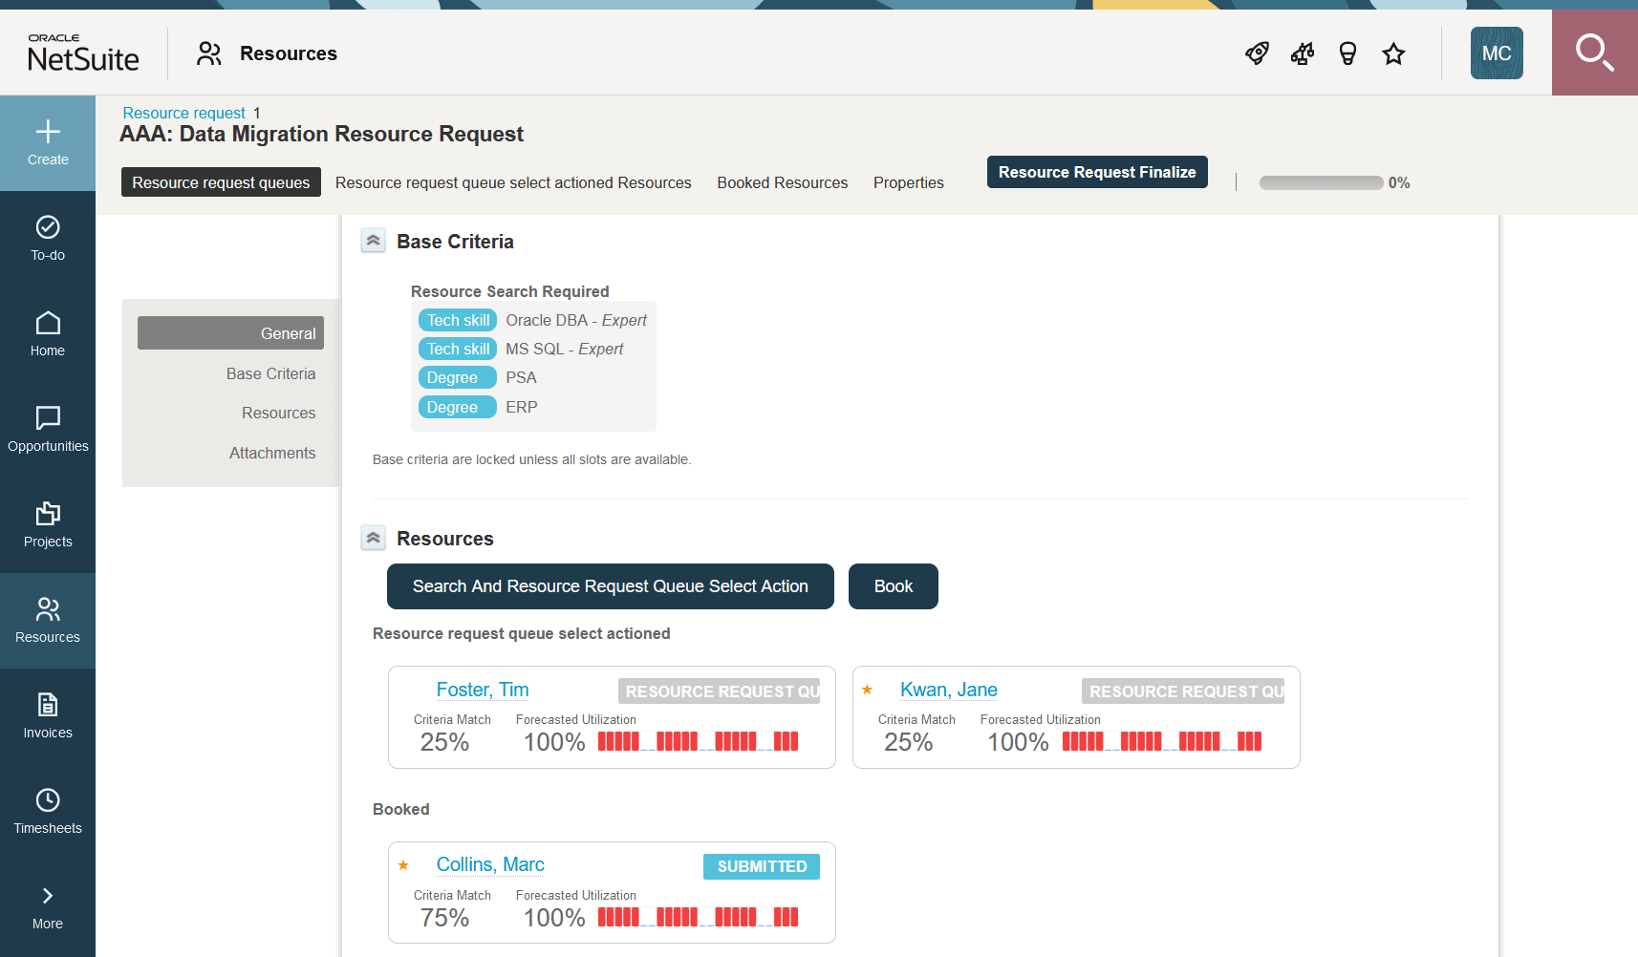Open Opportunities from the sidebar
The height and width of the screenshot is (957, 1638).
pyautogui.click(x=47, y=428)
